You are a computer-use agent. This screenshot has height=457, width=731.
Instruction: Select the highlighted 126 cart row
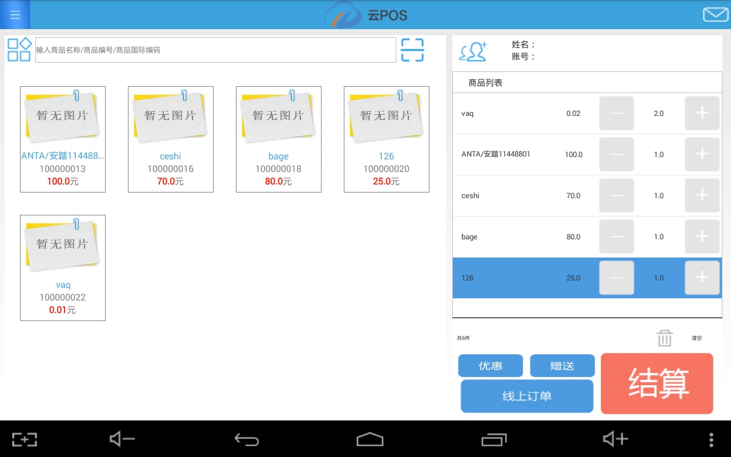[587, 278]
